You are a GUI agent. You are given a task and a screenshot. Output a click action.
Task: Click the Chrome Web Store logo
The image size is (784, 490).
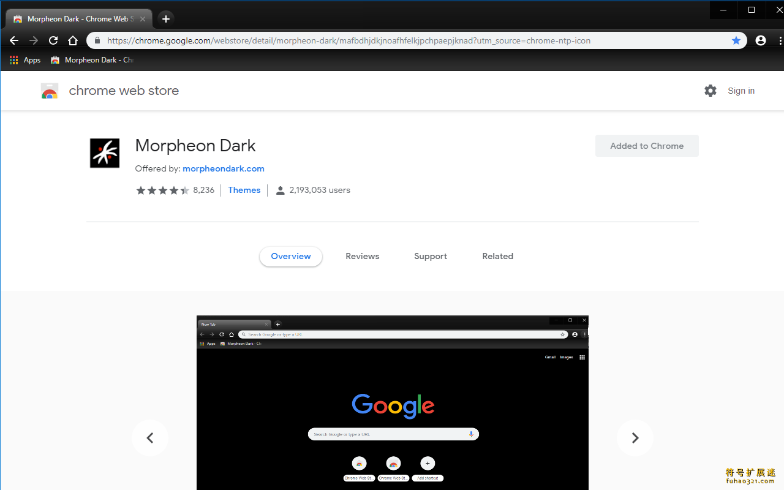50,91
